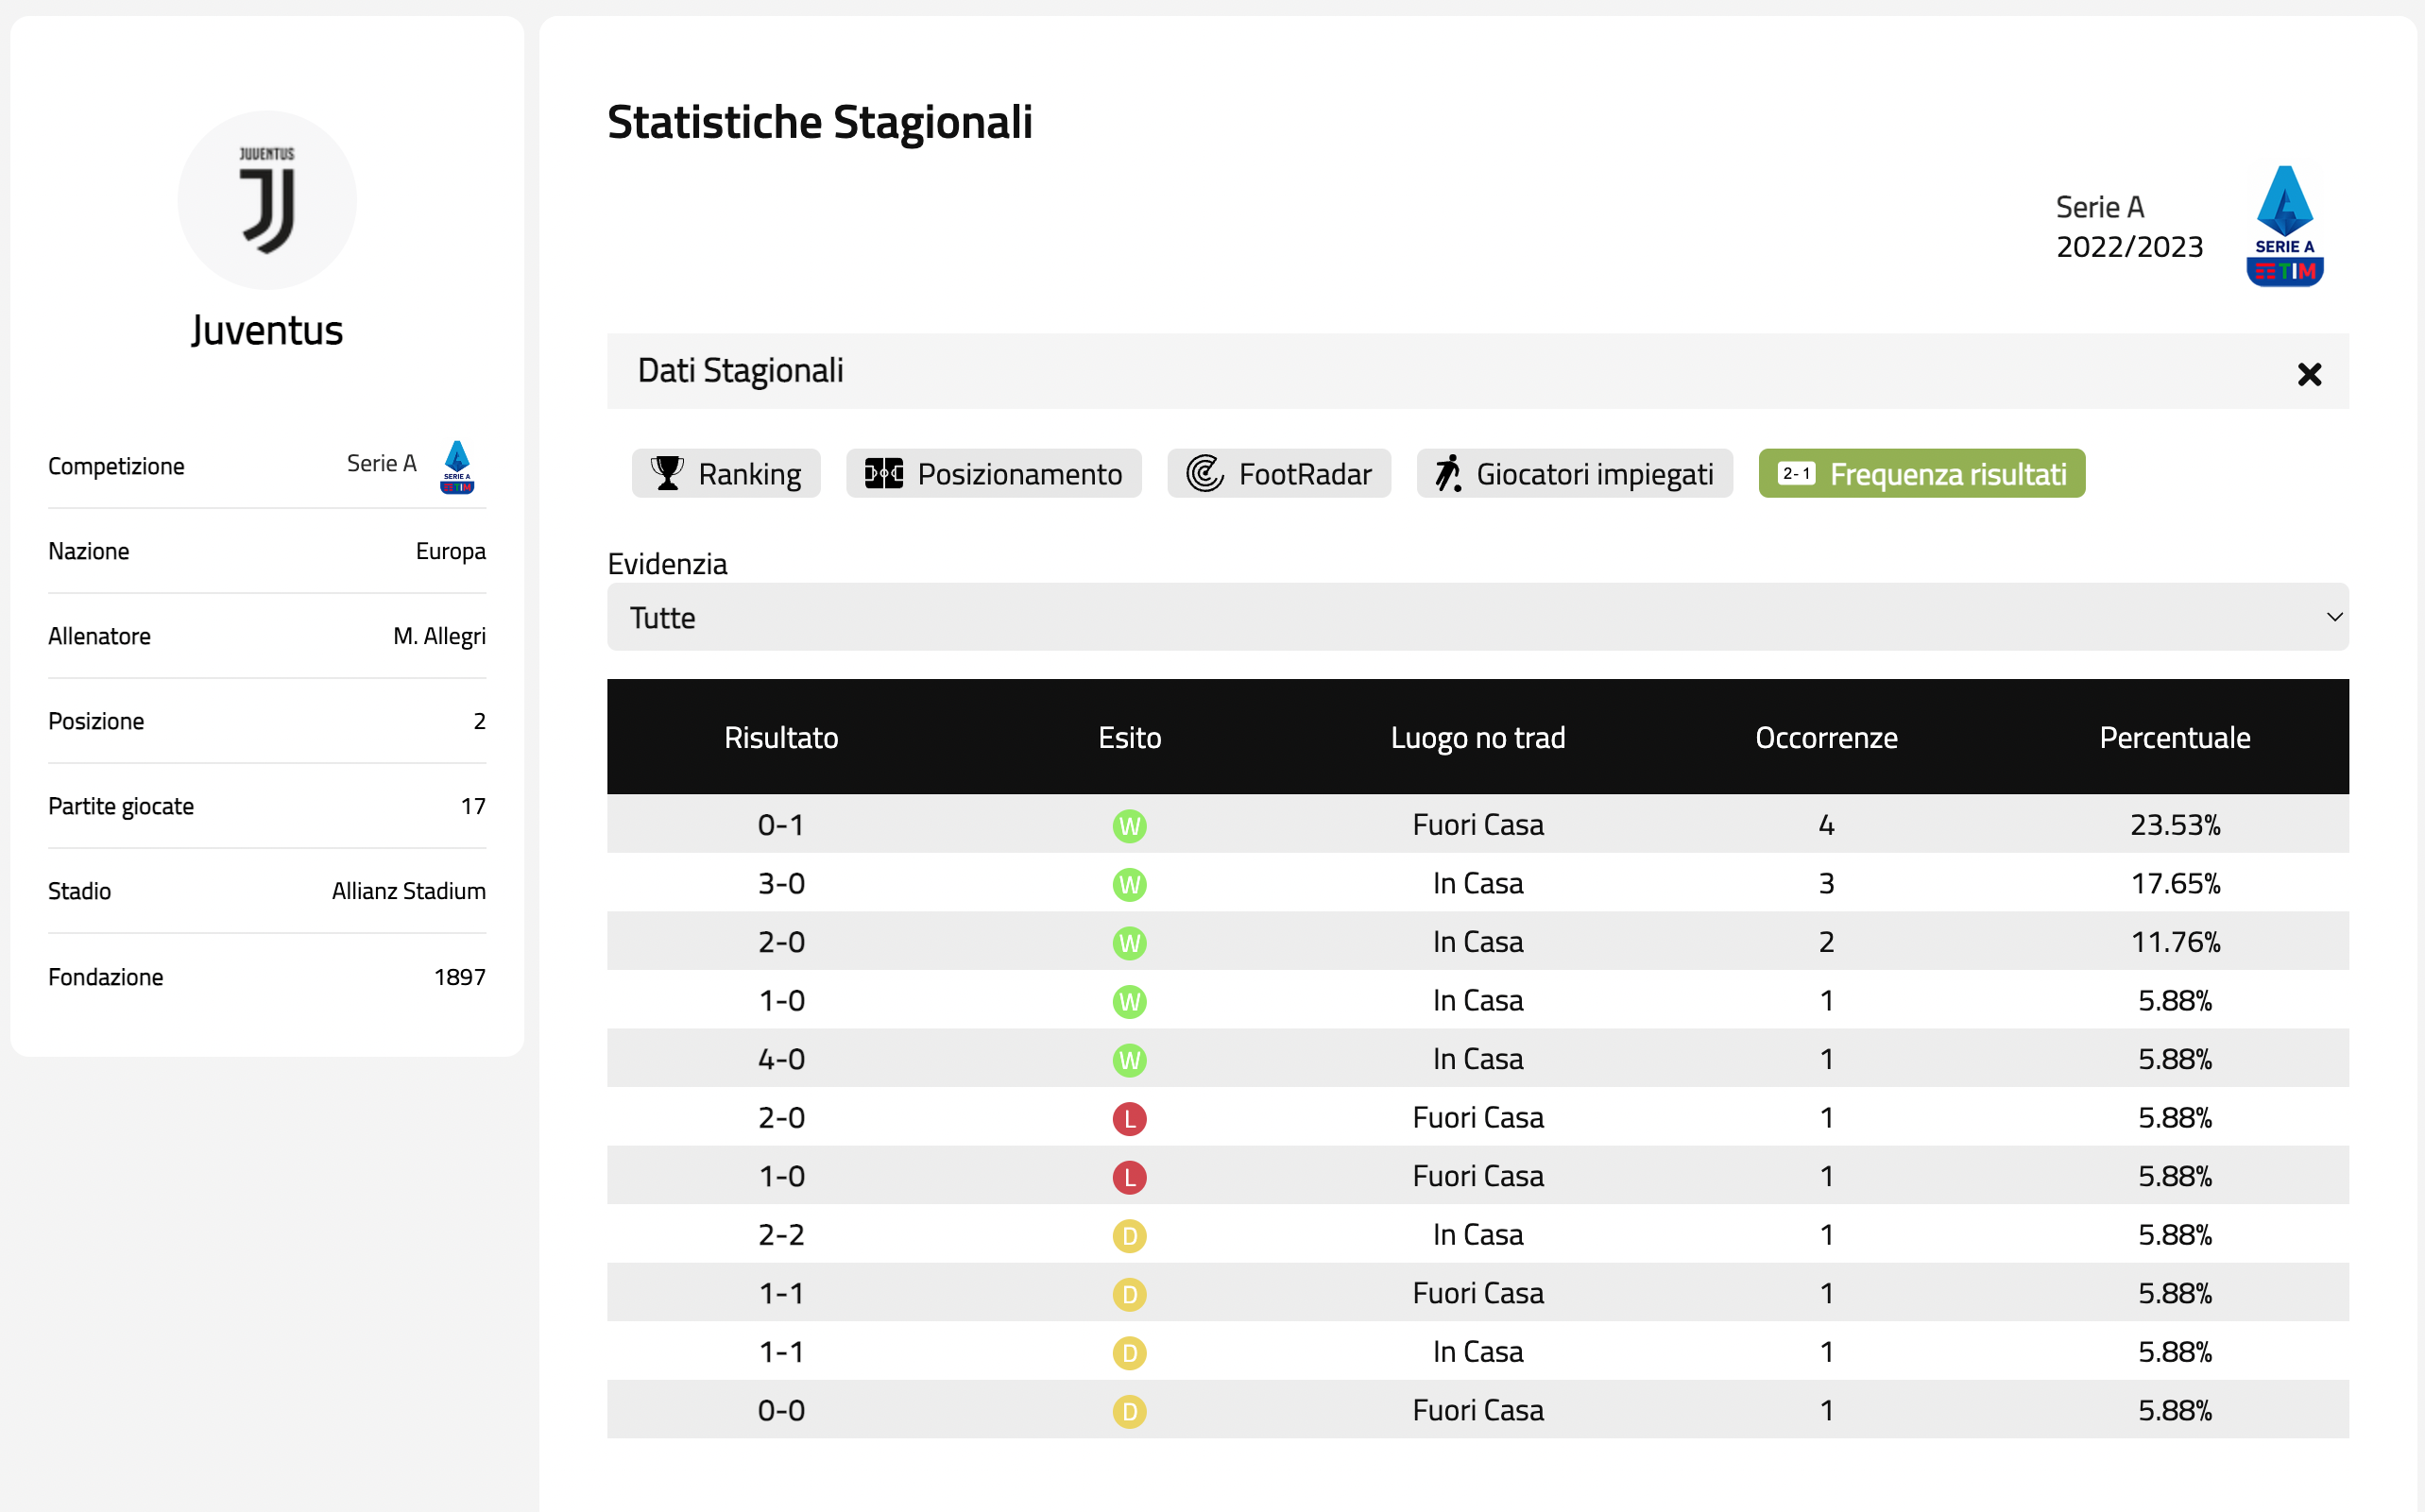Click the Occorrenze column header

1826,738
